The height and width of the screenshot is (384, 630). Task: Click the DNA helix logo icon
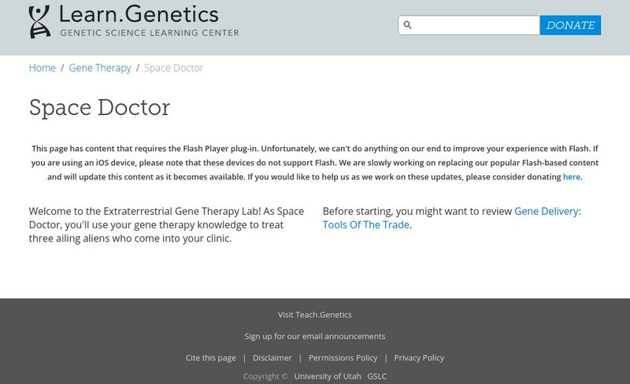[39, 22]
